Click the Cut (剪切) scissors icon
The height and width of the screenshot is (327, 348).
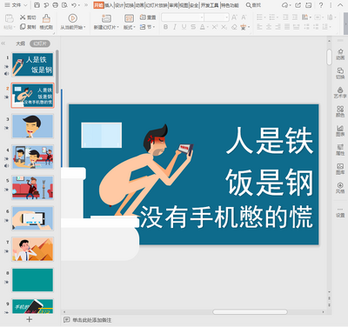click(x=23, y=17)
